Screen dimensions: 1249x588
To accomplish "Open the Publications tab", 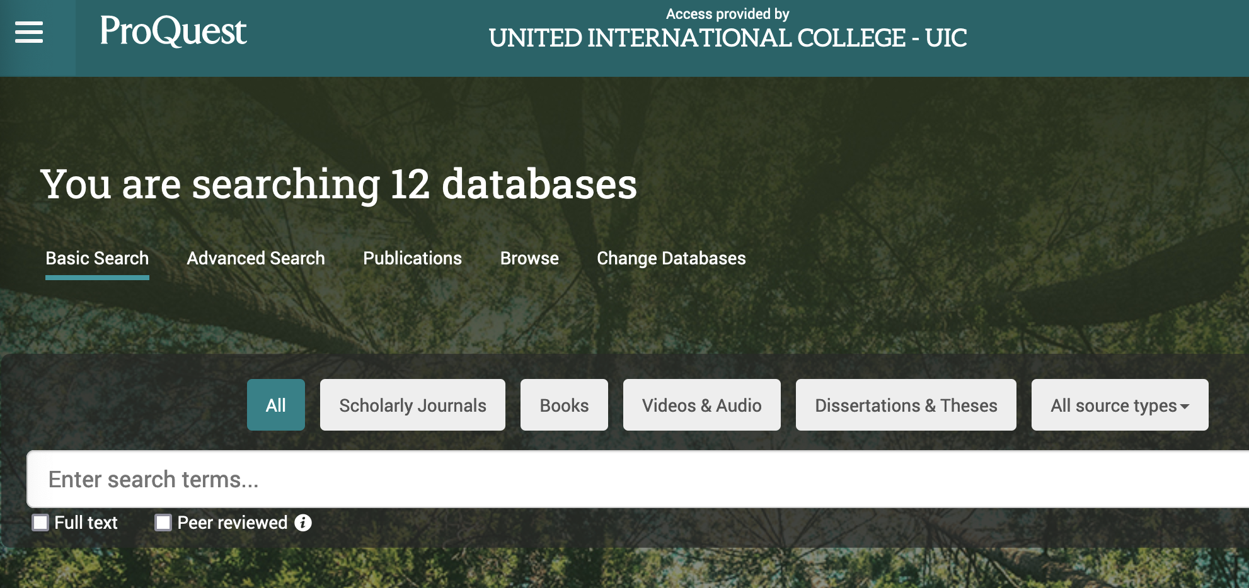I will click(412, 258).
